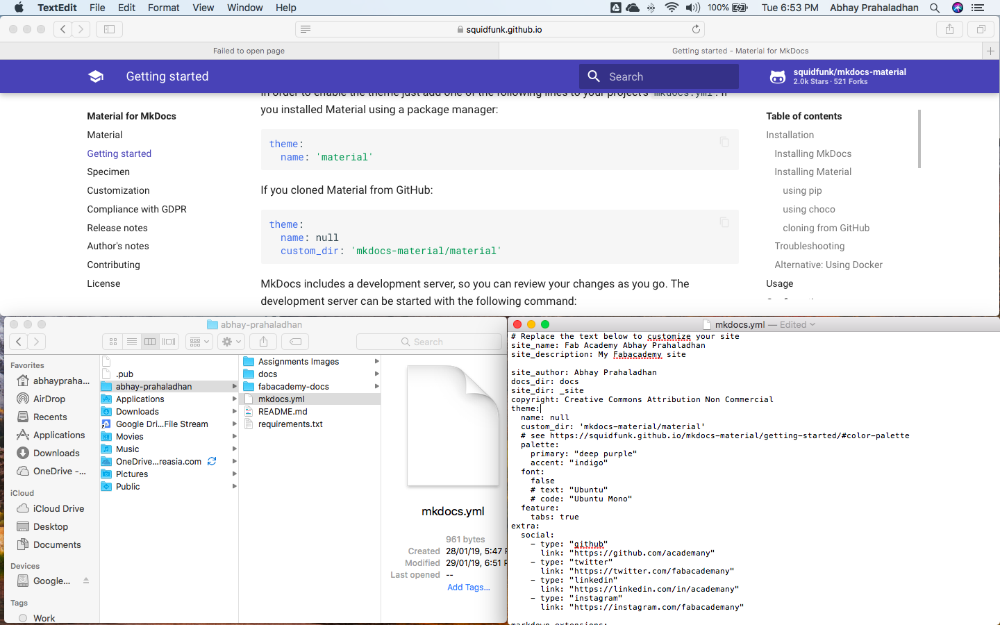Open Reader view icon in Safari address bar

tap(306, 29)
